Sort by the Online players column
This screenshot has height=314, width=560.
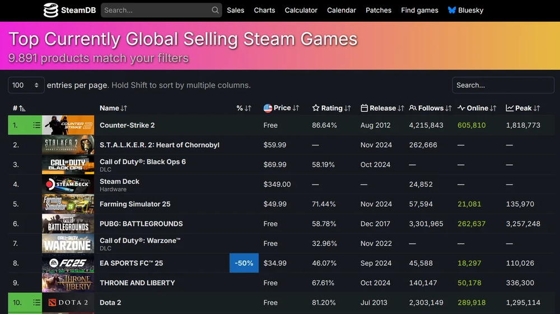[477, 108]
